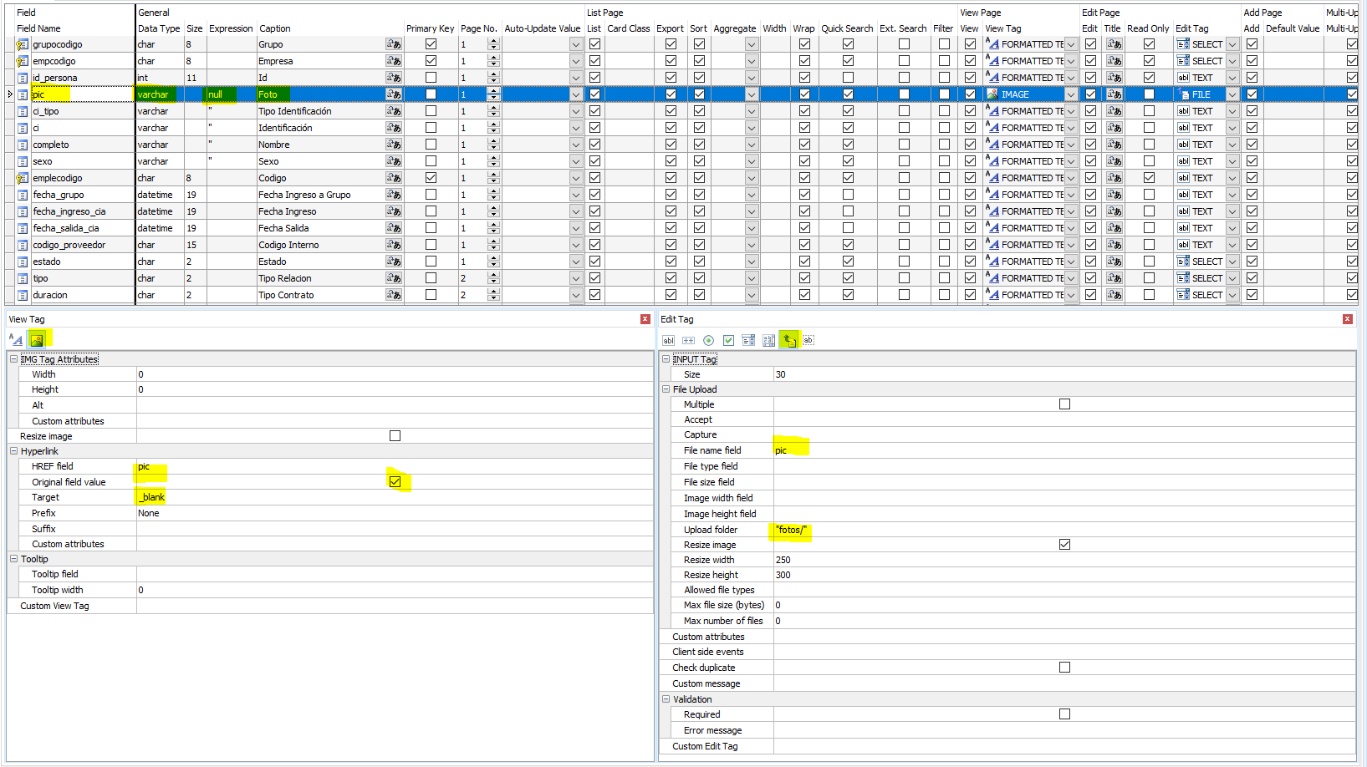Collapse the File Upload section
Image resolution: width=1367 pixels, height=767 pixels.
666,389
